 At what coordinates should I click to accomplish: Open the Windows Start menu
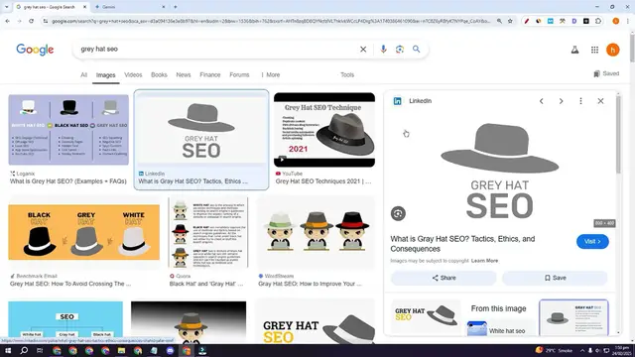8,350
